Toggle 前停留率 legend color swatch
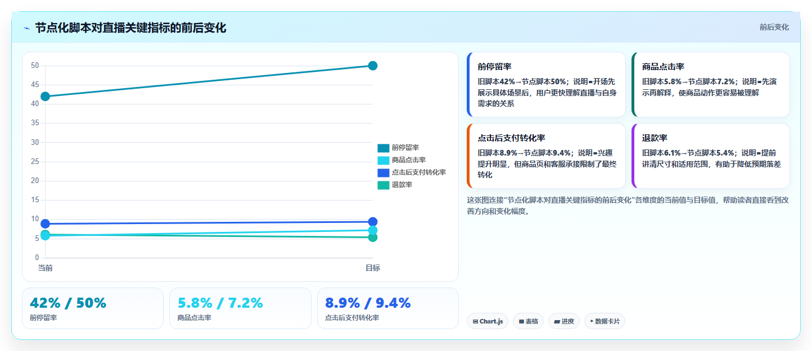Image resolution: width=812 pixels, height=351 pixels. [383, 148]
